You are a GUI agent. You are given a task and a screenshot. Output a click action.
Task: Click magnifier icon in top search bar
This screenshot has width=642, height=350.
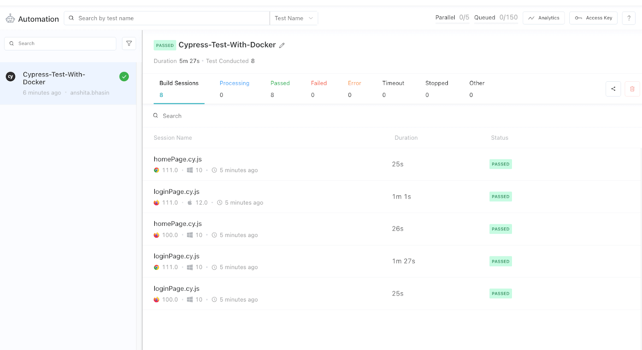pos(71,18)
